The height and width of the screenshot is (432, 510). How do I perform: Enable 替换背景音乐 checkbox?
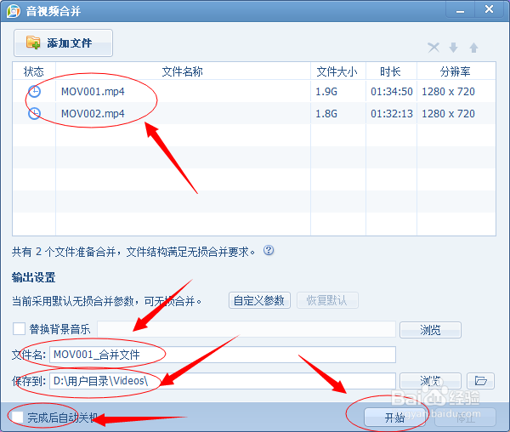tap(19, 329)
